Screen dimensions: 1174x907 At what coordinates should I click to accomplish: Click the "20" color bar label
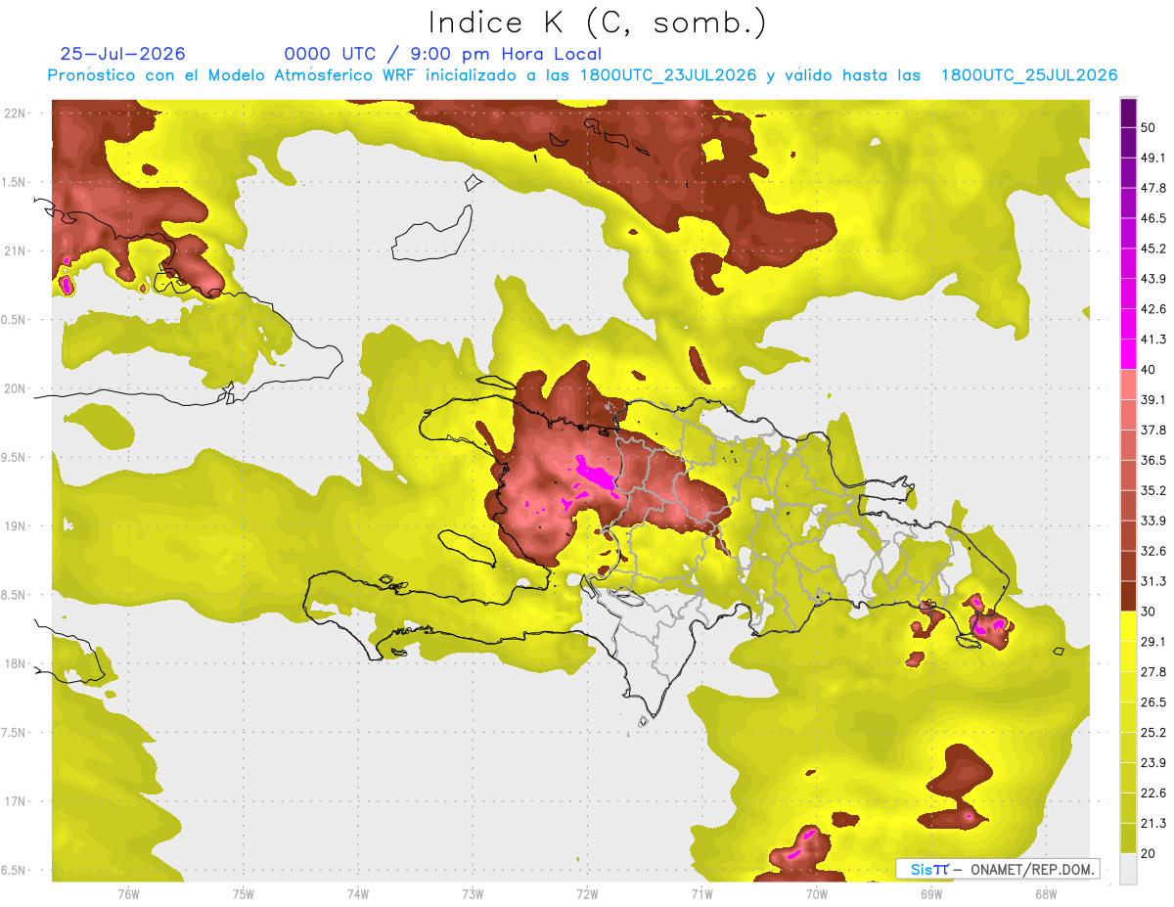(x=1150, y=853)
